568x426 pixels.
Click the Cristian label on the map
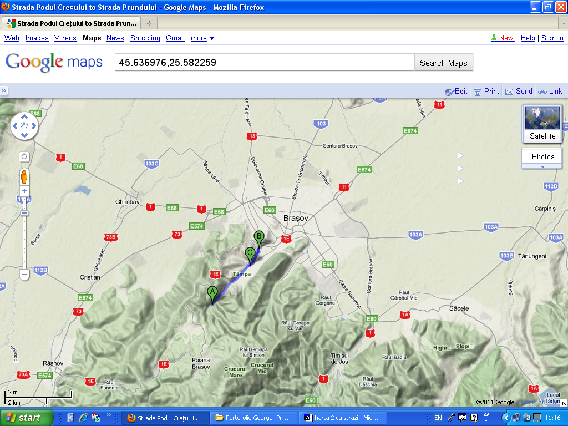[x=90, y=277]
